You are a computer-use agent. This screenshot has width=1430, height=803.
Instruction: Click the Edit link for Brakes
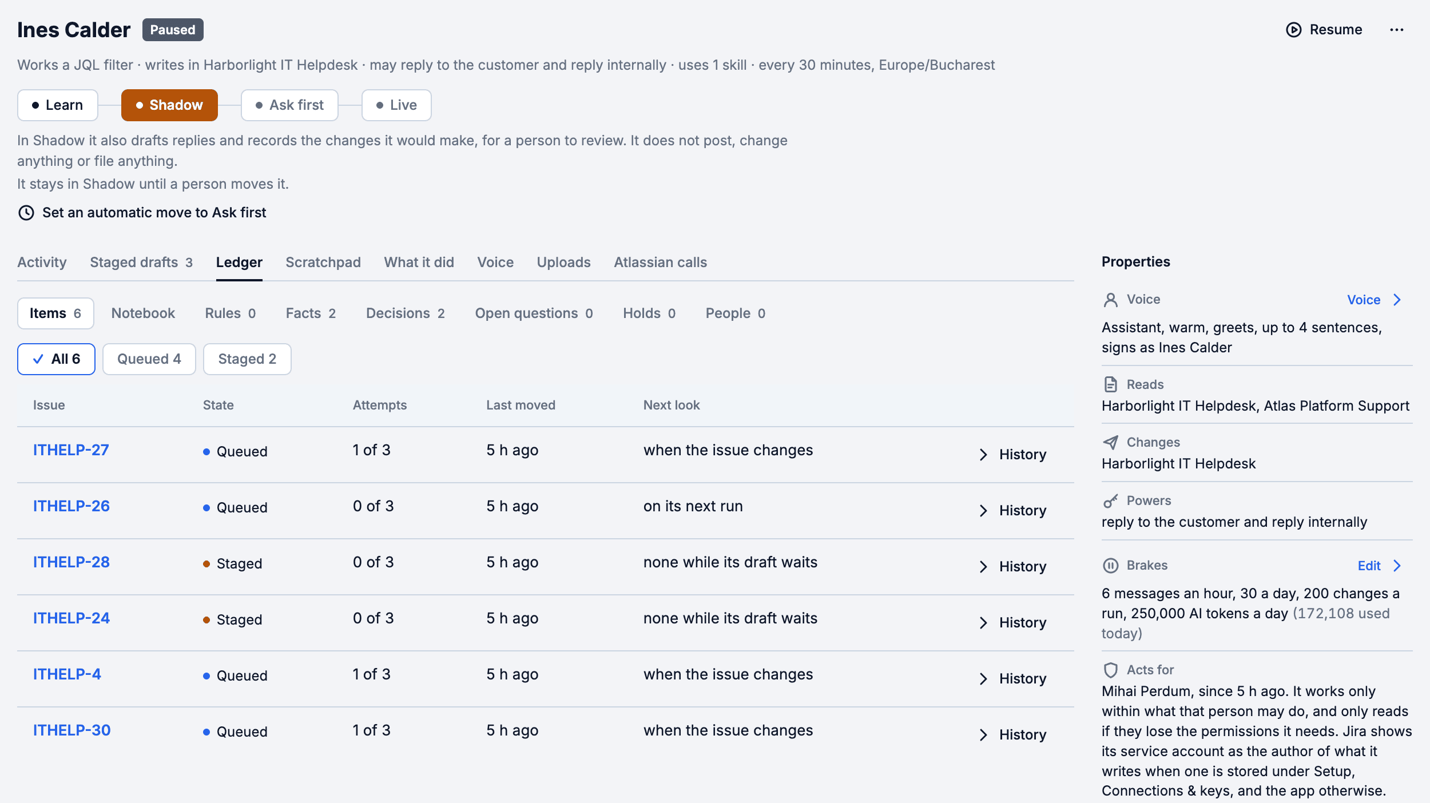pos(1369,566)
